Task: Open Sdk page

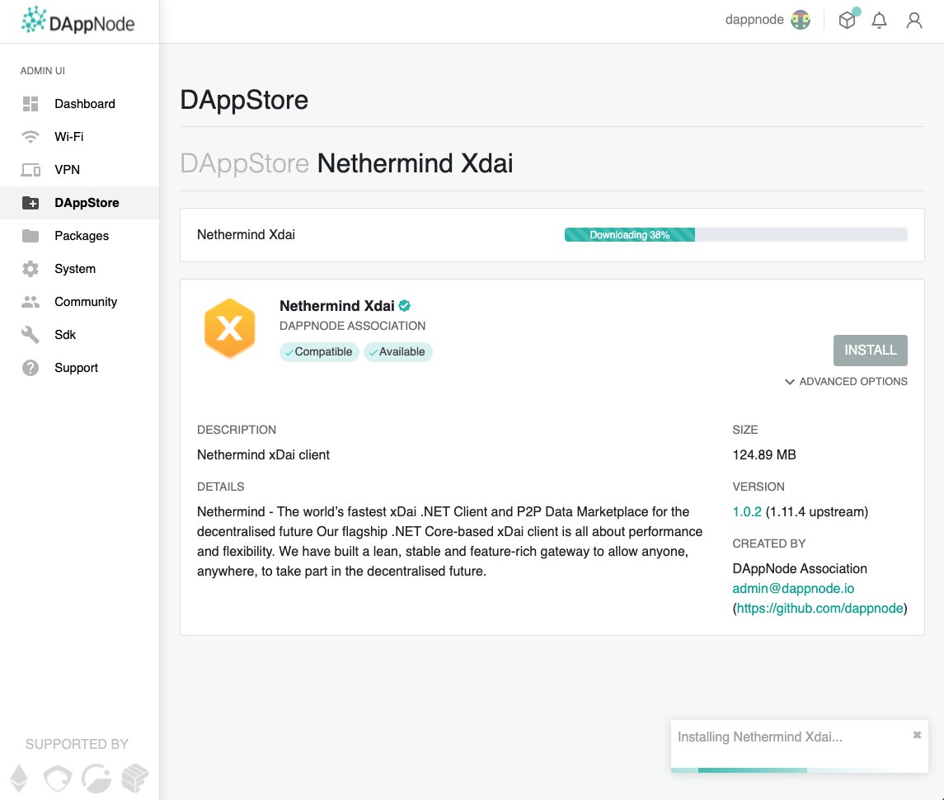Action: click(x=79, y=335)
